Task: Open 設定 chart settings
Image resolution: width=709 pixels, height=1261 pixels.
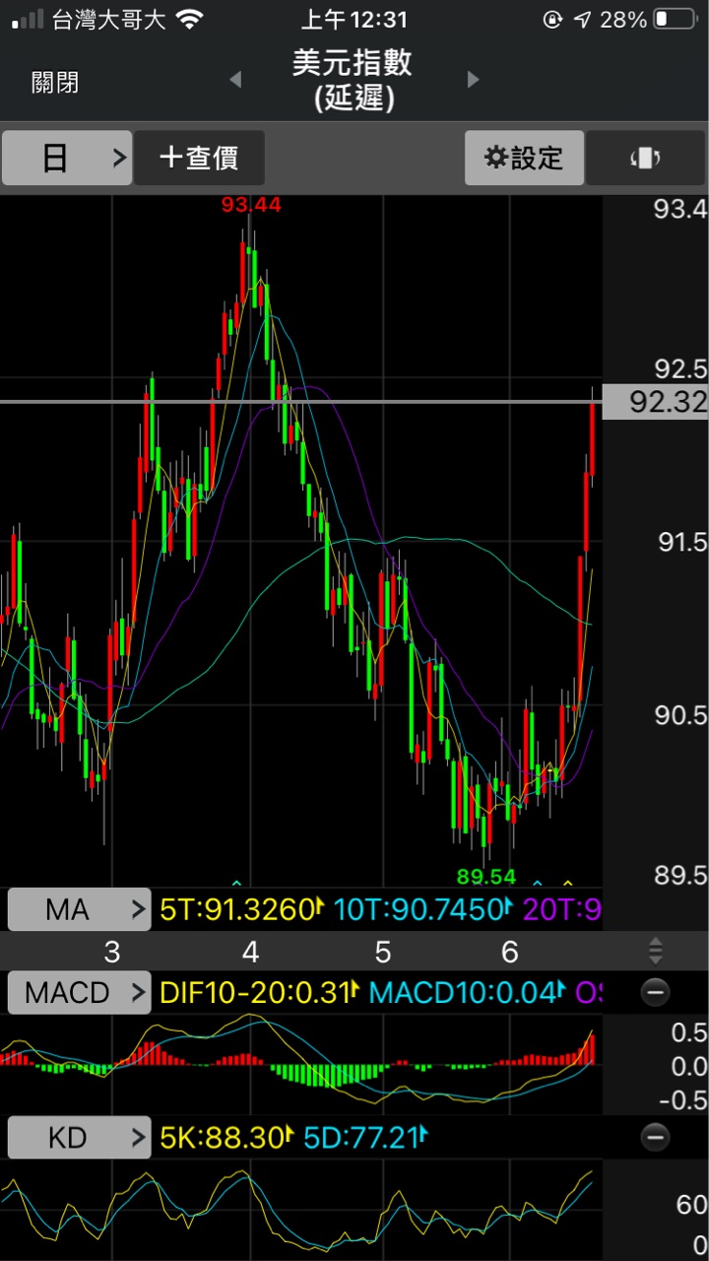Action: [x=525, y=158]
